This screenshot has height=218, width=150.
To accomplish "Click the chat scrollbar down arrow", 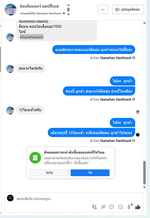I will click(x=144, y=187).
